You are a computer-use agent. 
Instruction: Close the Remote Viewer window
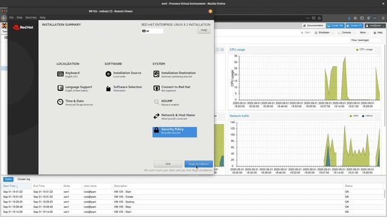(x=210, y=11)
